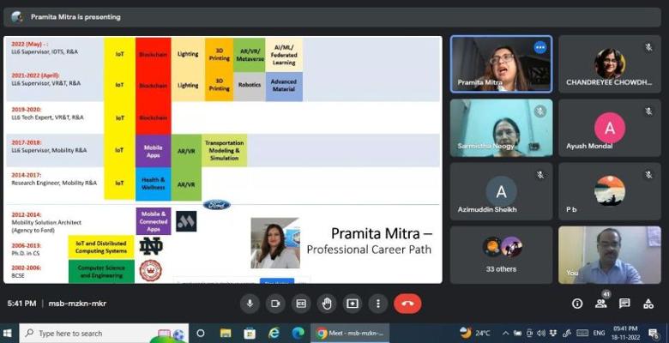Click the Present now screen share icon

pos(353,304)
